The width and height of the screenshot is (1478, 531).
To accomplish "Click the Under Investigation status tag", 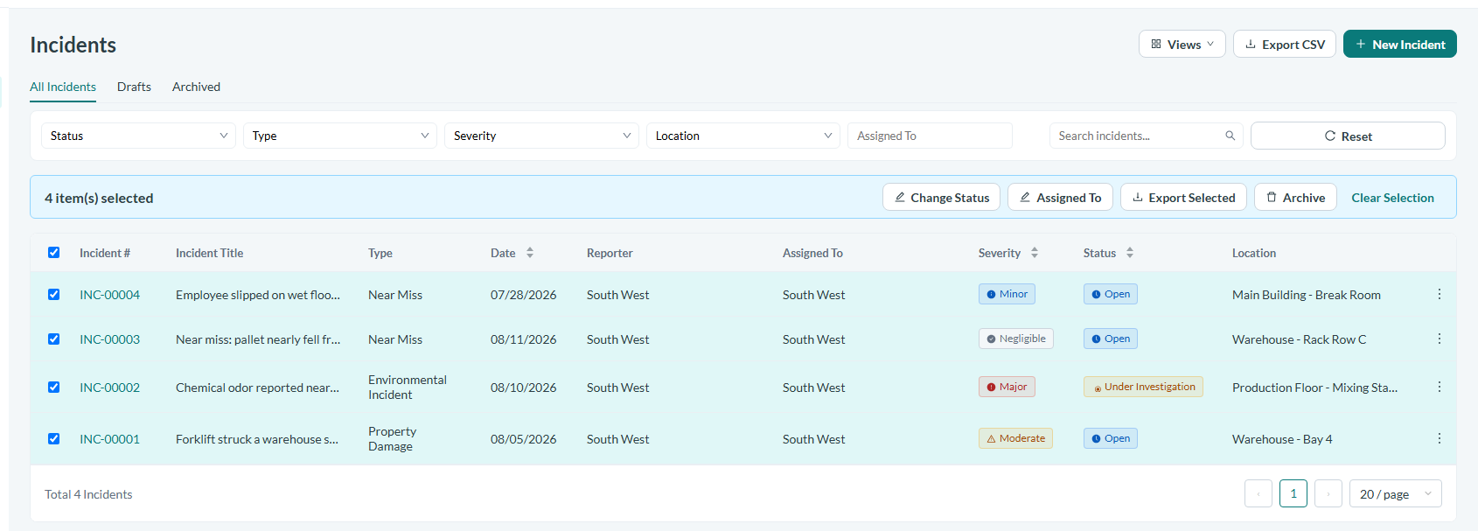I will (x=1143, y=387).
